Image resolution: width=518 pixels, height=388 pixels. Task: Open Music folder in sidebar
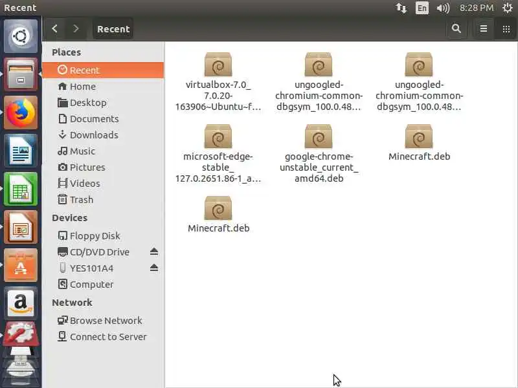(103, 151)
